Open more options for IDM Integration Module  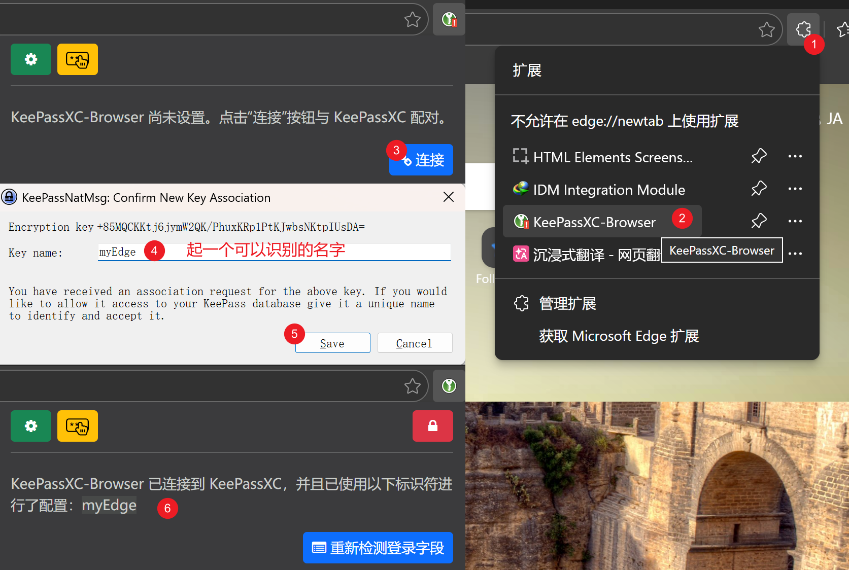pyautogui.click(x=795, y=189)
